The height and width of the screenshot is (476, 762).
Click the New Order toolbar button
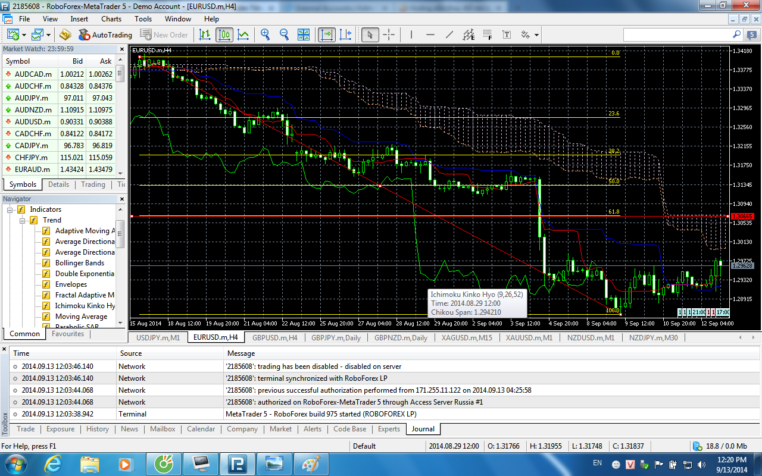(x=163, y=35)
